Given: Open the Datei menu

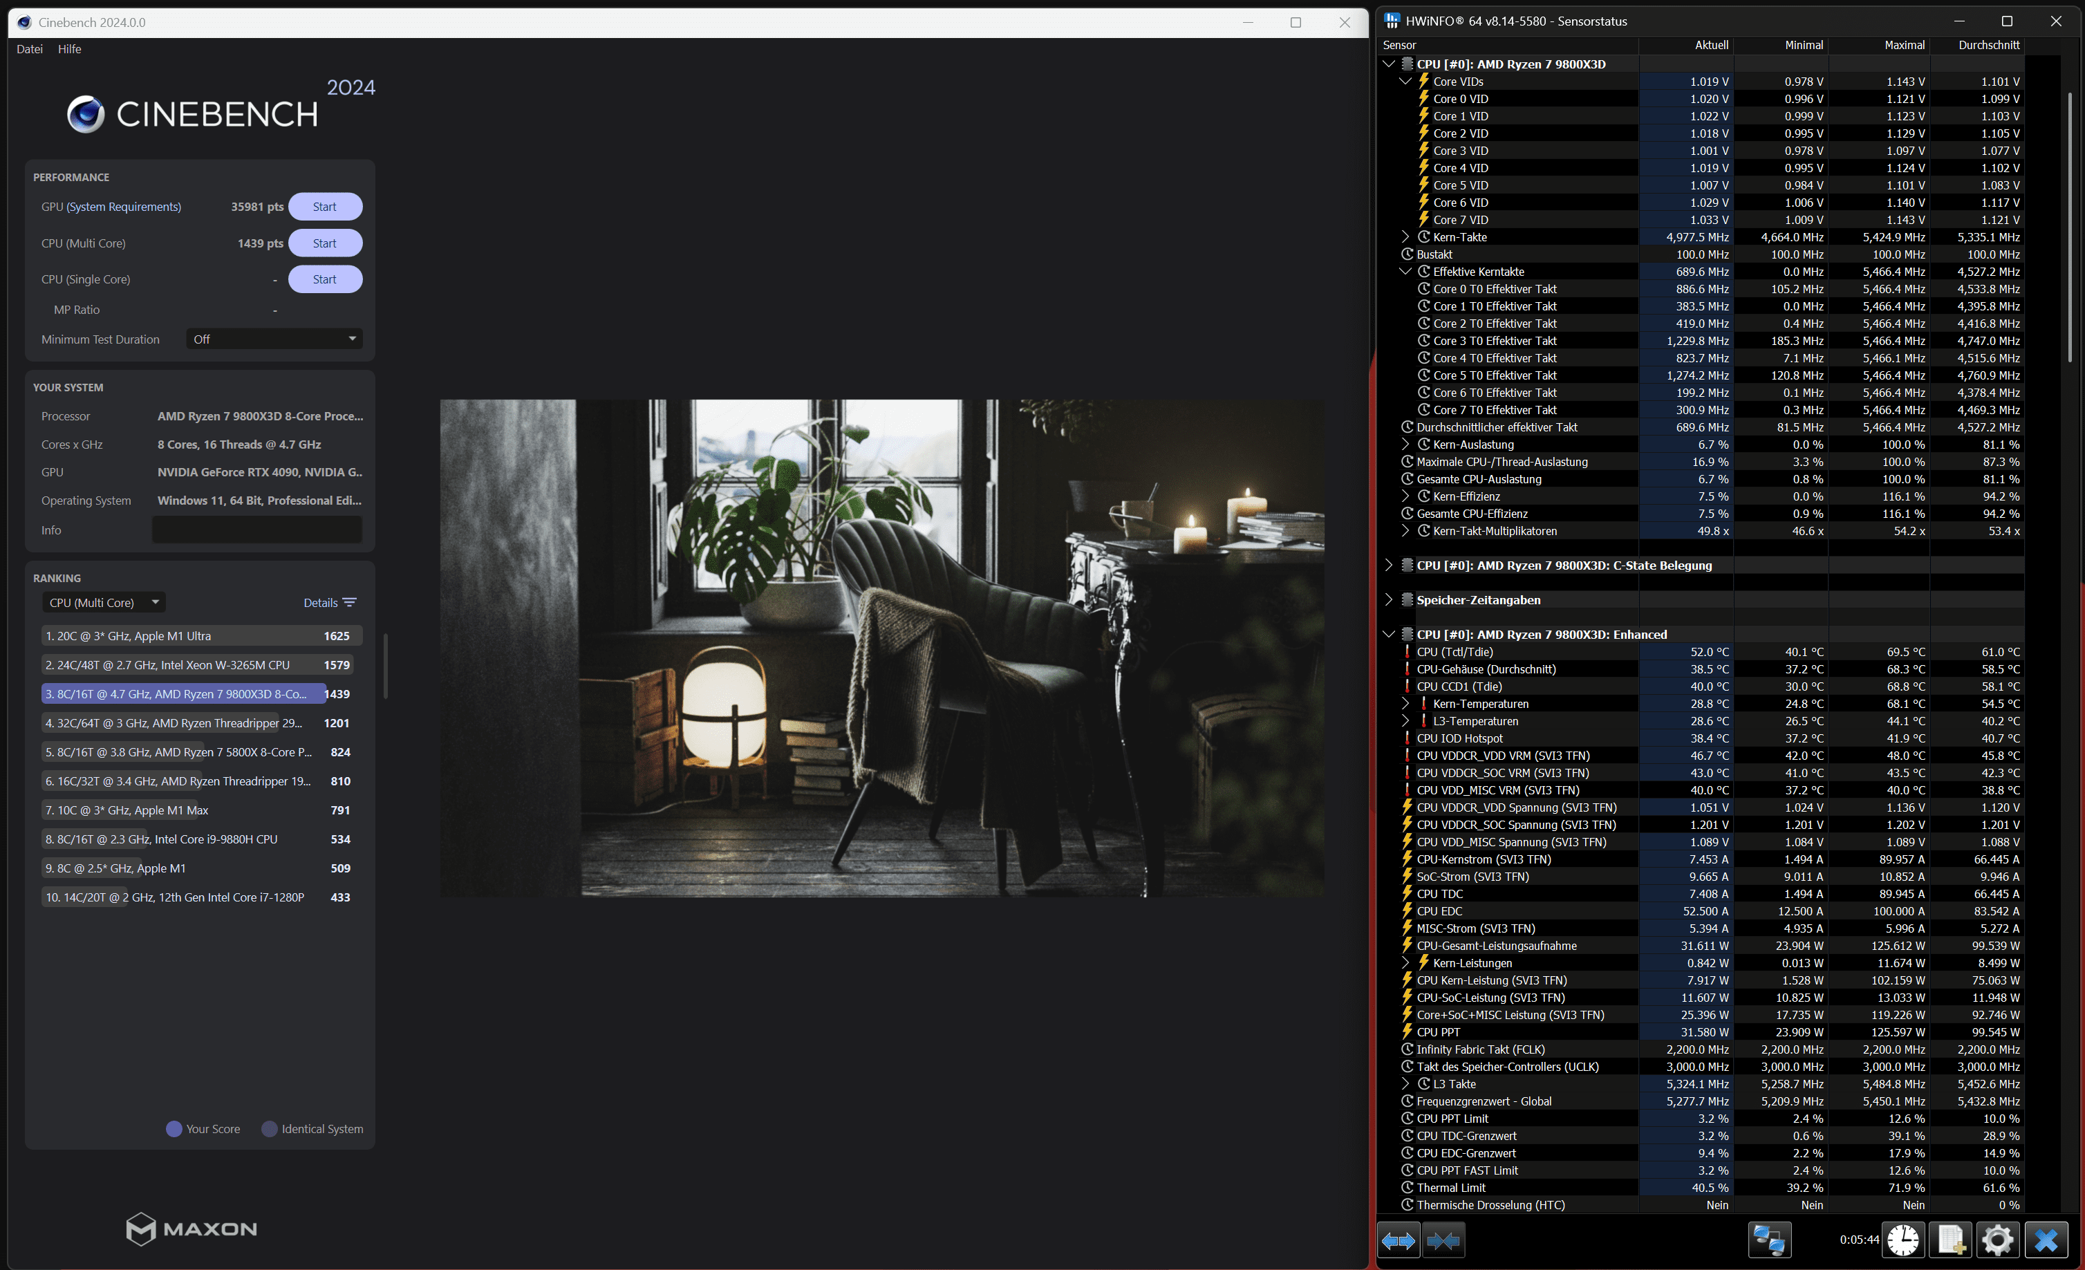Looking at the screenshot, I should click(30, 49).
